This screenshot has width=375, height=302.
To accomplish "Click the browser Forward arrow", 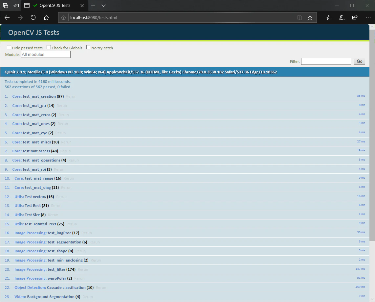I will pyautogui.click(x=20, y=17).
